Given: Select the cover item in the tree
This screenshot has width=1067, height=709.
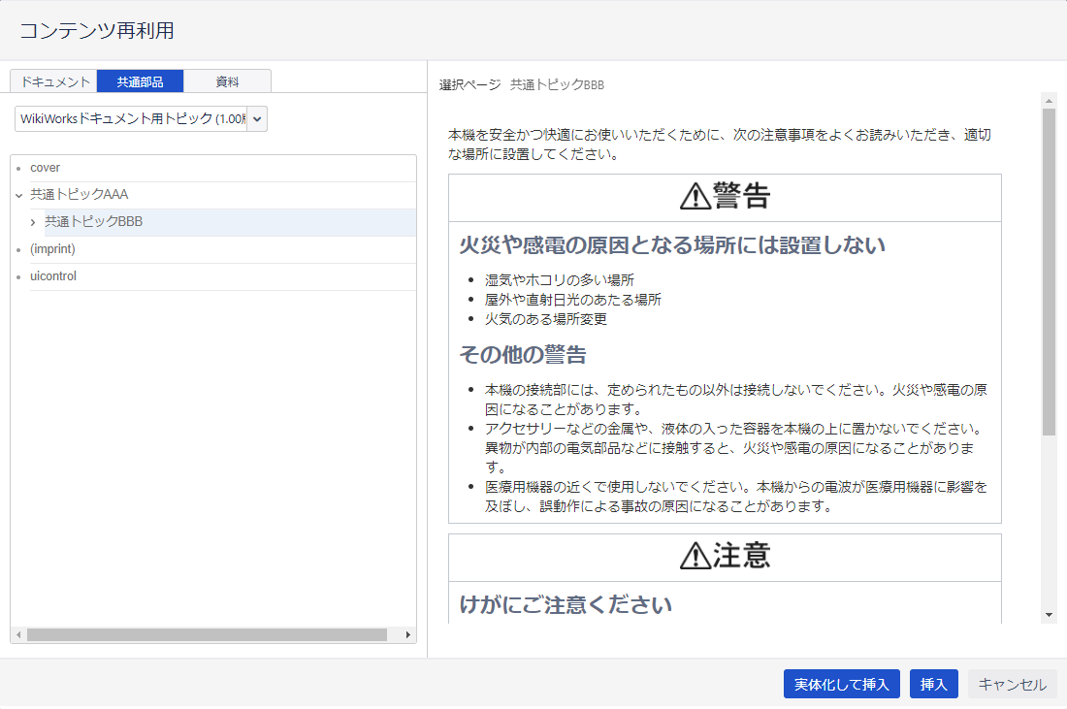Looking at the screenshot, I should point(45,168).
